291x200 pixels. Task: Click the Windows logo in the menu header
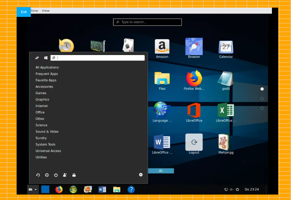tap(46, 58)
